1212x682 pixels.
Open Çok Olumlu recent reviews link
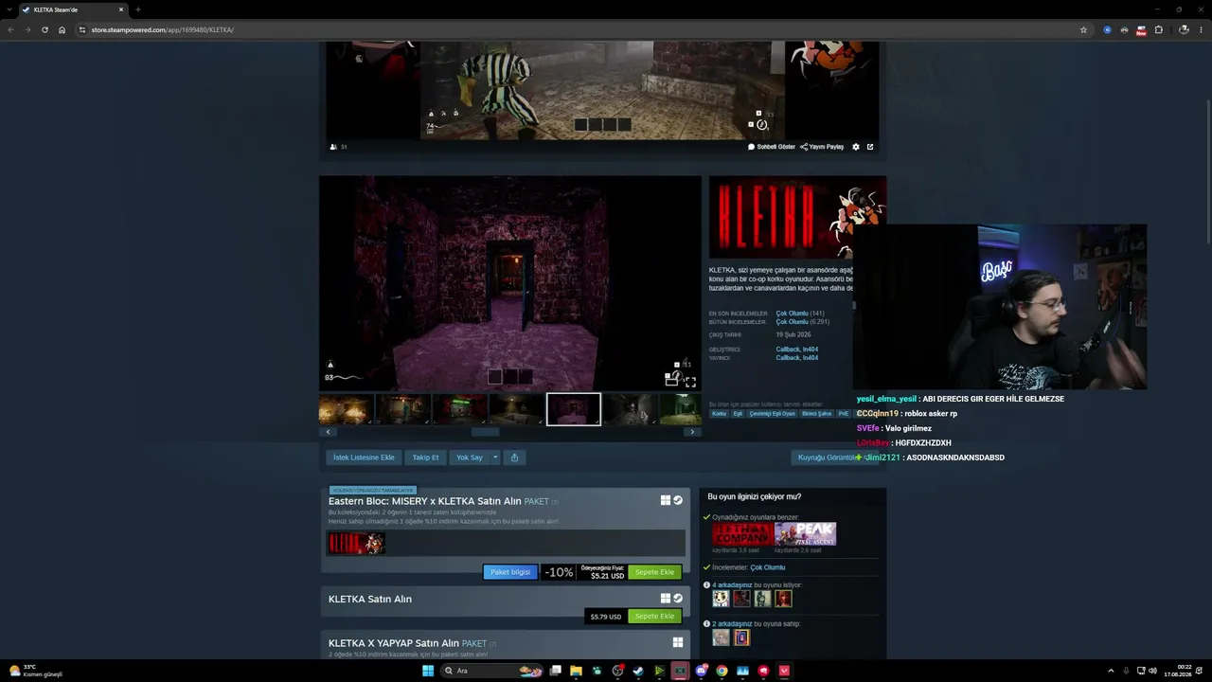pyautogui.click(x=792, y=314)
